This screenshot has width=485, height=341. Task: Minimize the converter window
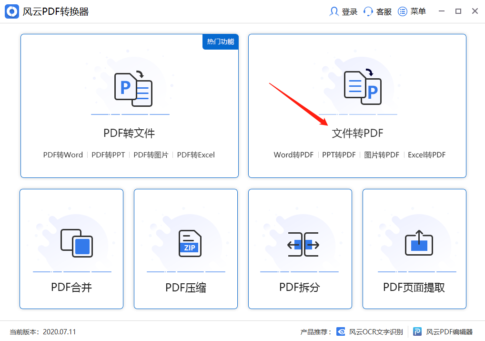(442, 11)
